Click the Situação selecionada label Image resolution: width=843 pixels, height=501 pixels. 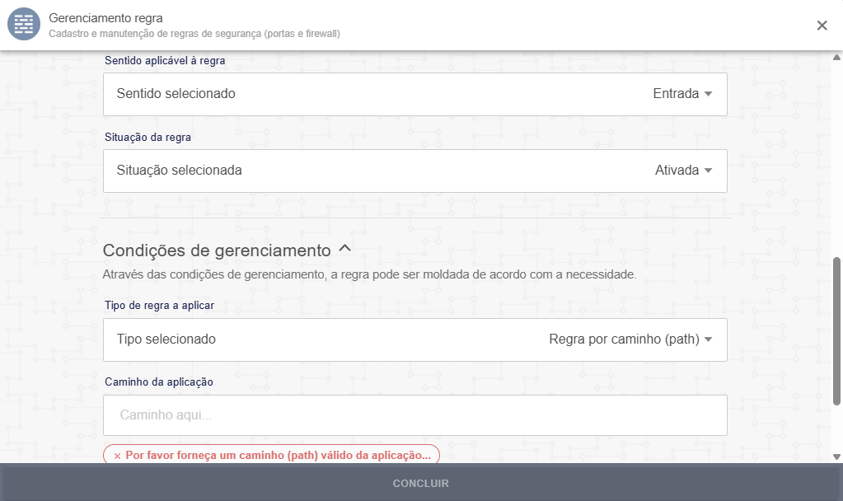(179, 171)
